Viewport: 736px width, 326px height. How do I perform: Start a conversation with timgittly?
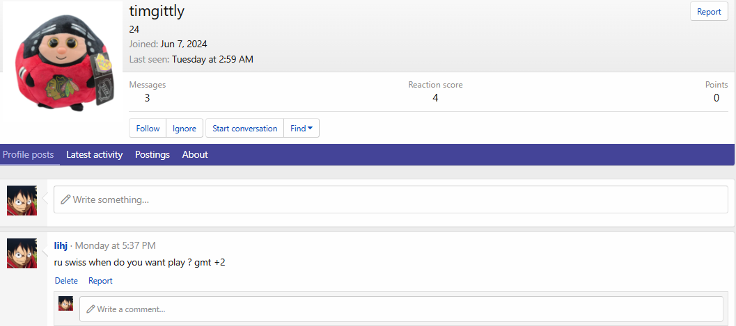244,129
